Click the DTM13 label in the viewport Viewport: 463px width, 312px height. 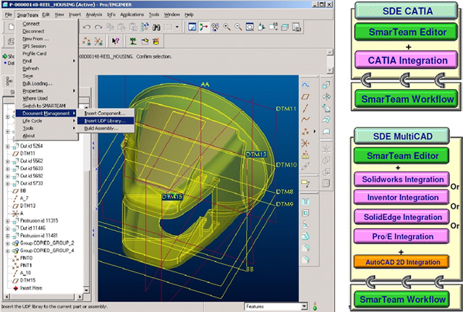point(256,154)
